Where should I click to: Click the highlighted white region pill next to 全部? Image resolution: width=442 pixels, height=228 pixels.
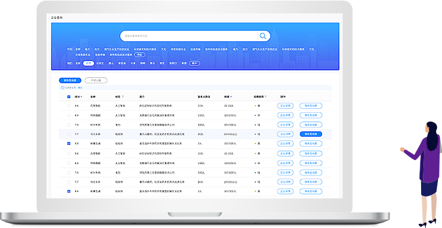[88, 63]
